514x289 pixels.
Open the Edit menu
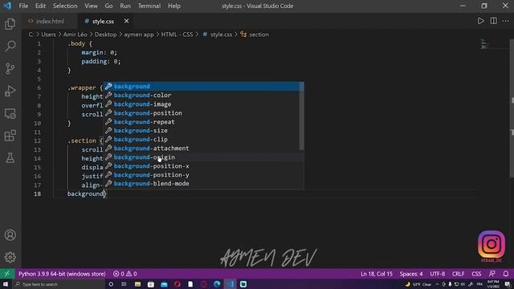[40, 6]
